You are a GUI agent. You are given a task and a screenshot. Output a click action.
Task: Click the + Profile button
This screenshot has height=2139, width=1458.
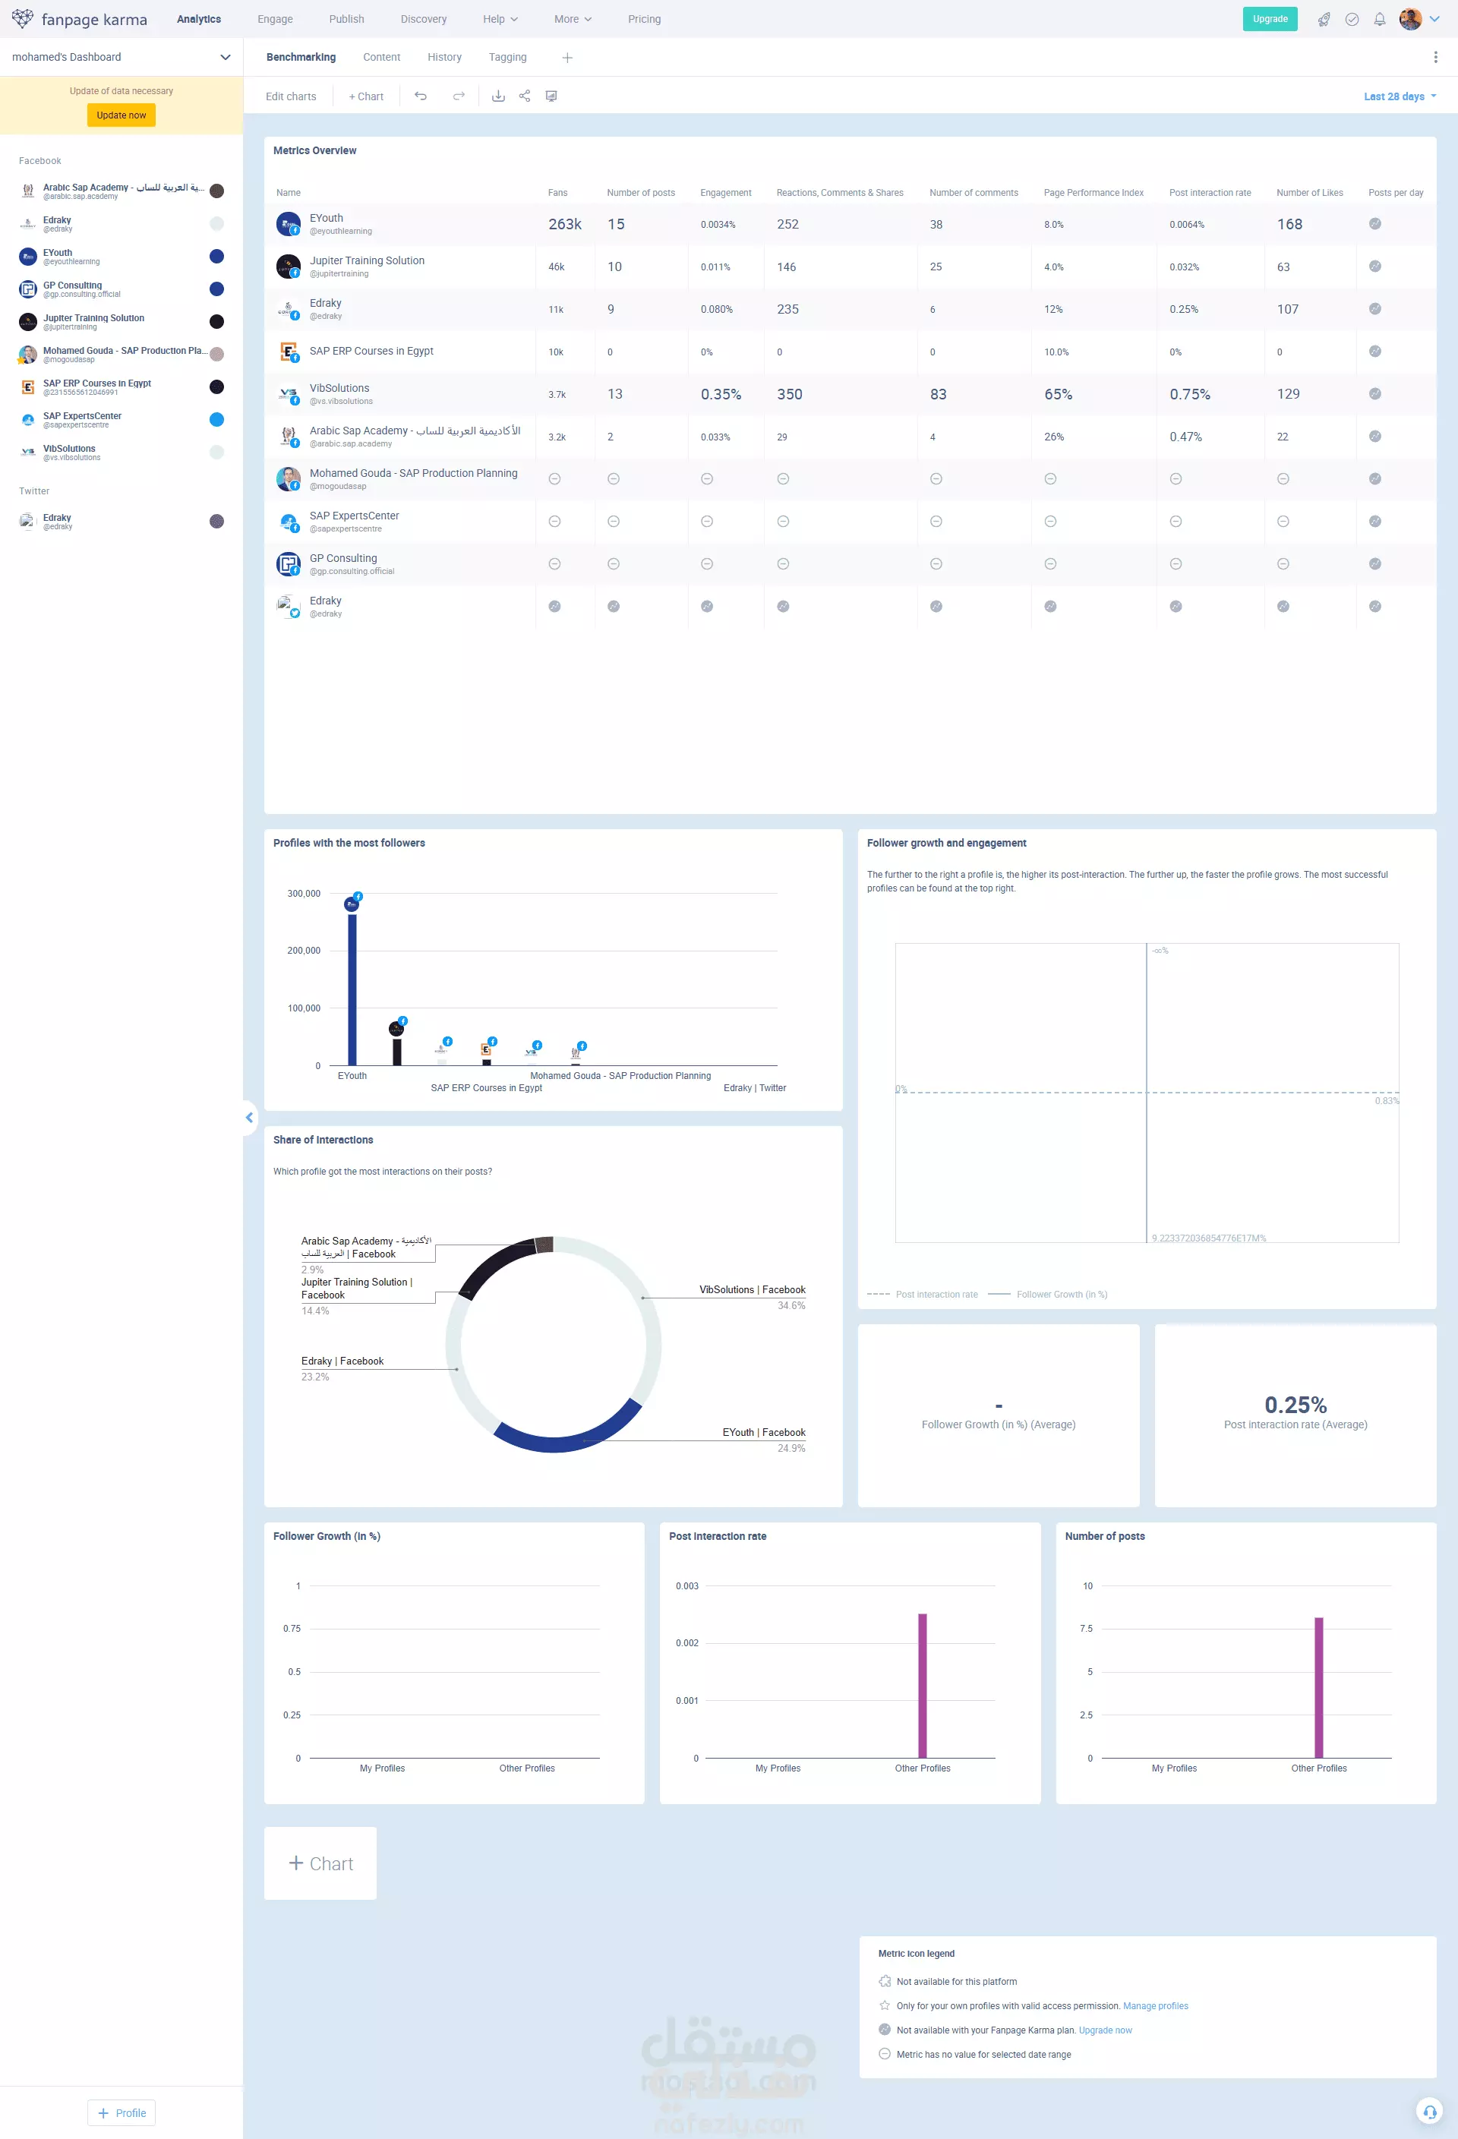121,2112
